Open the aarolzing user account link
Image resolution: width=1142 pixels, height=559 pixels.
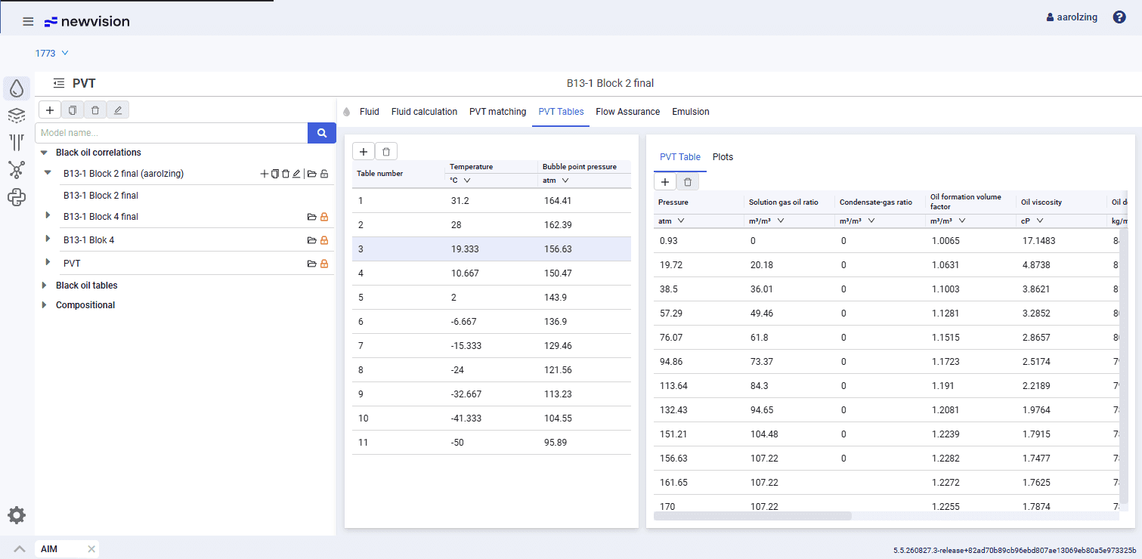coord(1072,17)
